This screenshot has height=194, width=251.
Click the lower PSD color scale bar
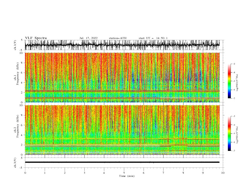(229, 133)
